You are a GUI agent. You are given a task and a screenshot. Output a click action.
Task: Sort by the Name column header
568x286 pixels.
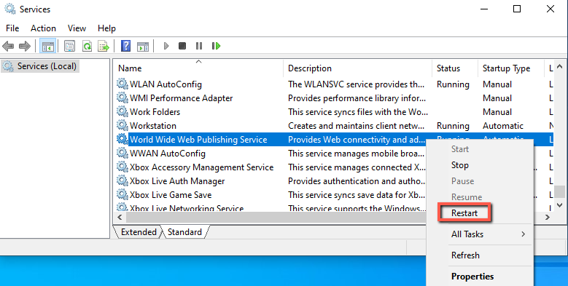click(198, 68)
